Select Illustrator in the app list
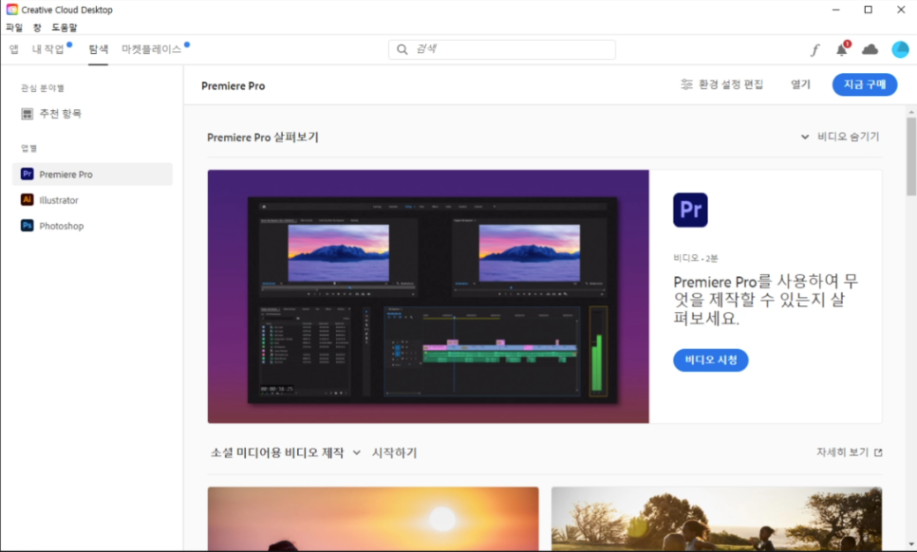This screenshot has height=552, width=917. [92, 200]
